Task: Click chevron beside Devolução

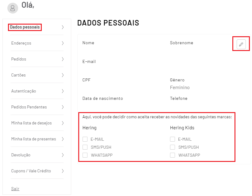Action: pyautogui.click(x=63, y=155)
